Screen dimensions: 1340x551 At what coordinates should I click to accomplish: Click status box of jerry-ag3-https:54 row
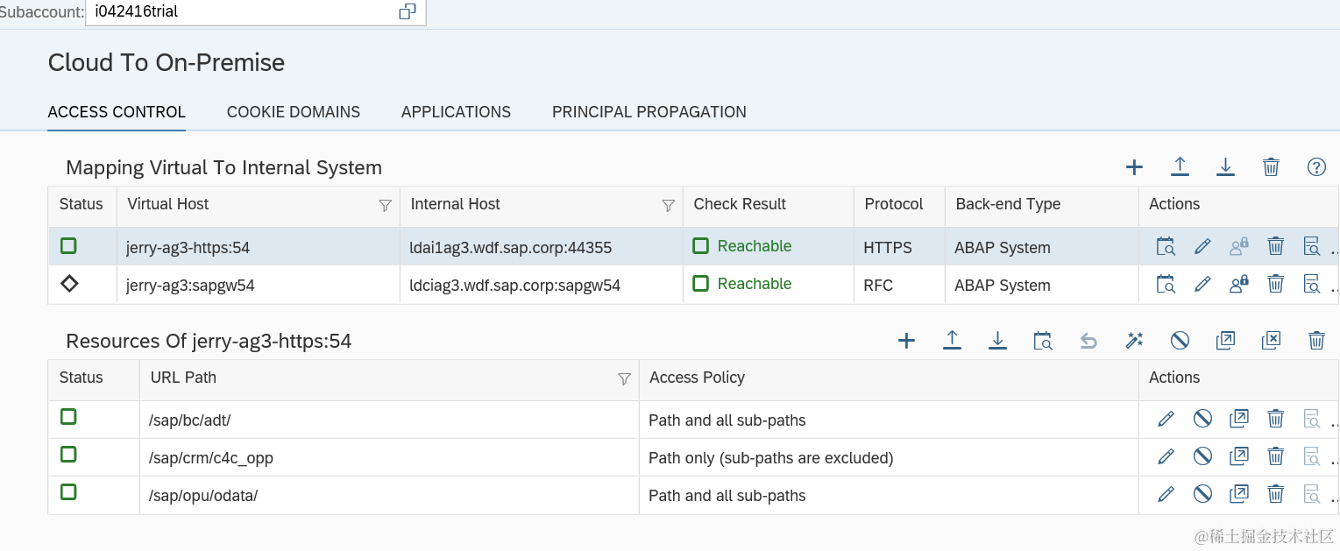[x=68, y=246]
